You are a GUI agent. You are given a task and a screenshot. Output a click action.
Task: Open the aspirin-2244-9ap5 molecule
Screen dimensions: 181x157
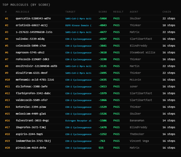(29, 134)
